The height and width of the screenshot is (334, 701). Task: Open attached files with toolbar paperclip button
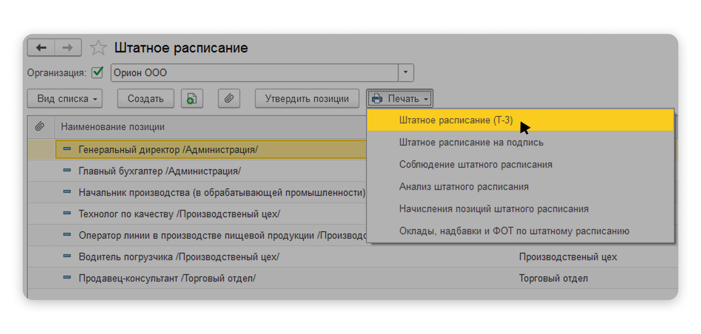229,99
